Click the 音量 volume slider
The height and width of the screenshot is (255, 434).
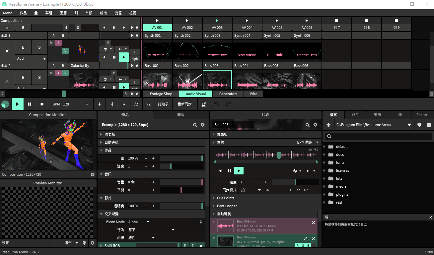point(181,182)
